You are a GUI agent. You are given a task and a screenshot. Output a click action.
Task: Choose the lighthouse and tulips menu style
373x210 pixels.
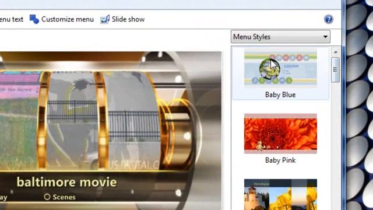click(280, 194)
